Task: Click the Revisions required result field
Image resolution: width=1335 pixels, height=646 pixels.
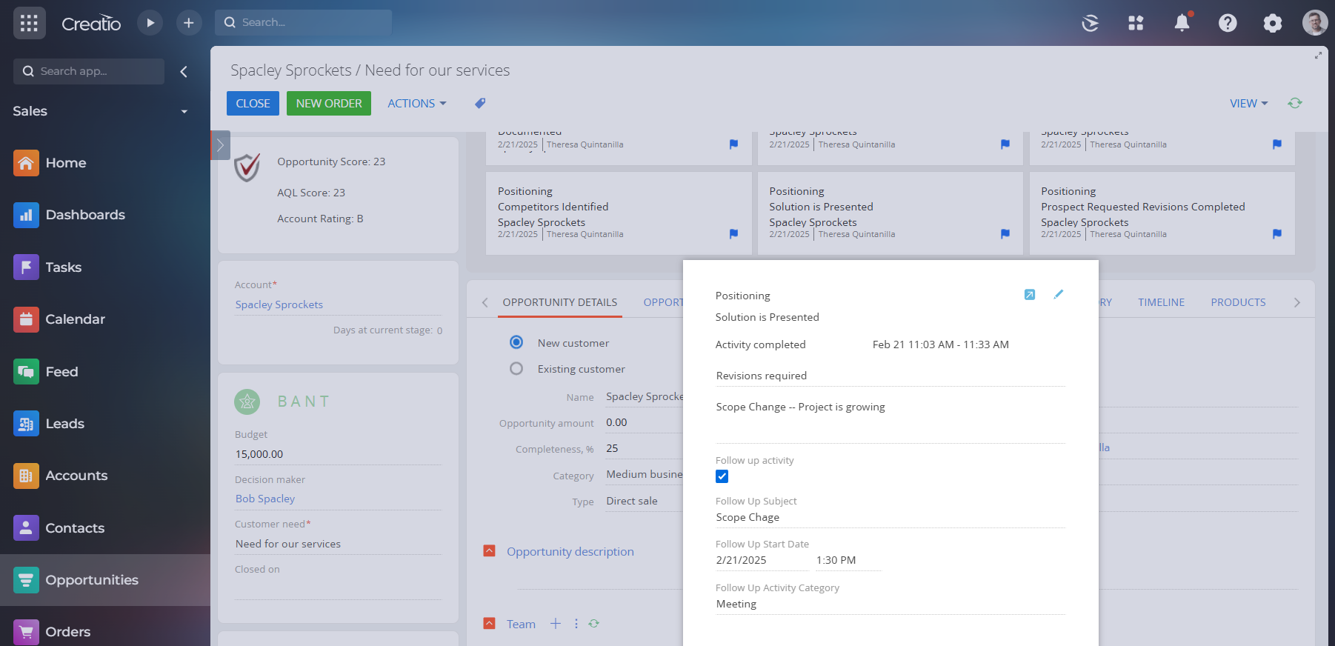Action: click(x=890, y=376)
